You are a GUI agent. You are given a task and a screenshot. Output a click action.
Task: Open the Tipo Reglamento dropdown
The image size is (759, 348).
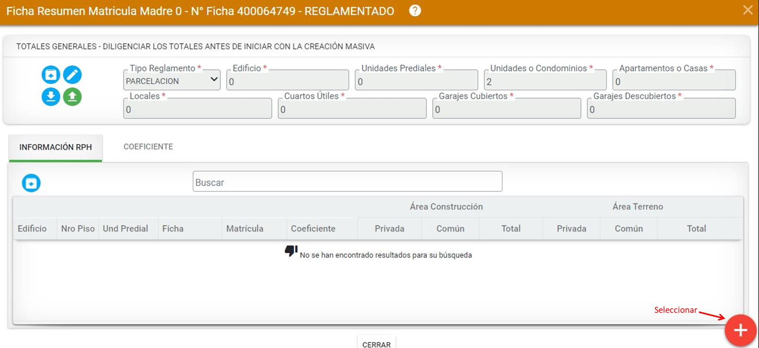tap(172, 80)
